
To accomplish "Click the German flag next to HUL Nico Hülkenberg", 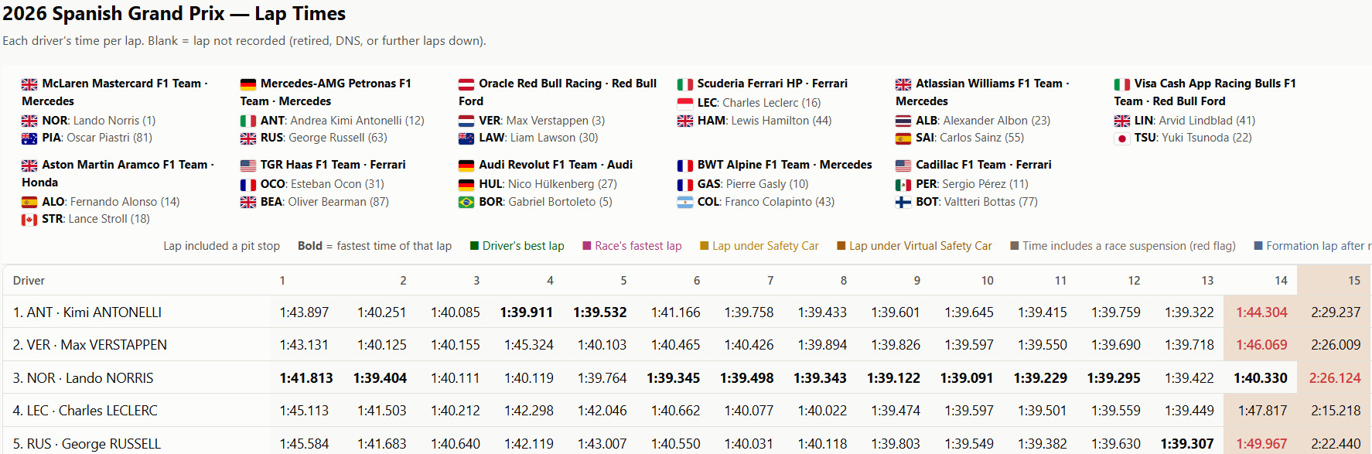I will pos(466,185).
